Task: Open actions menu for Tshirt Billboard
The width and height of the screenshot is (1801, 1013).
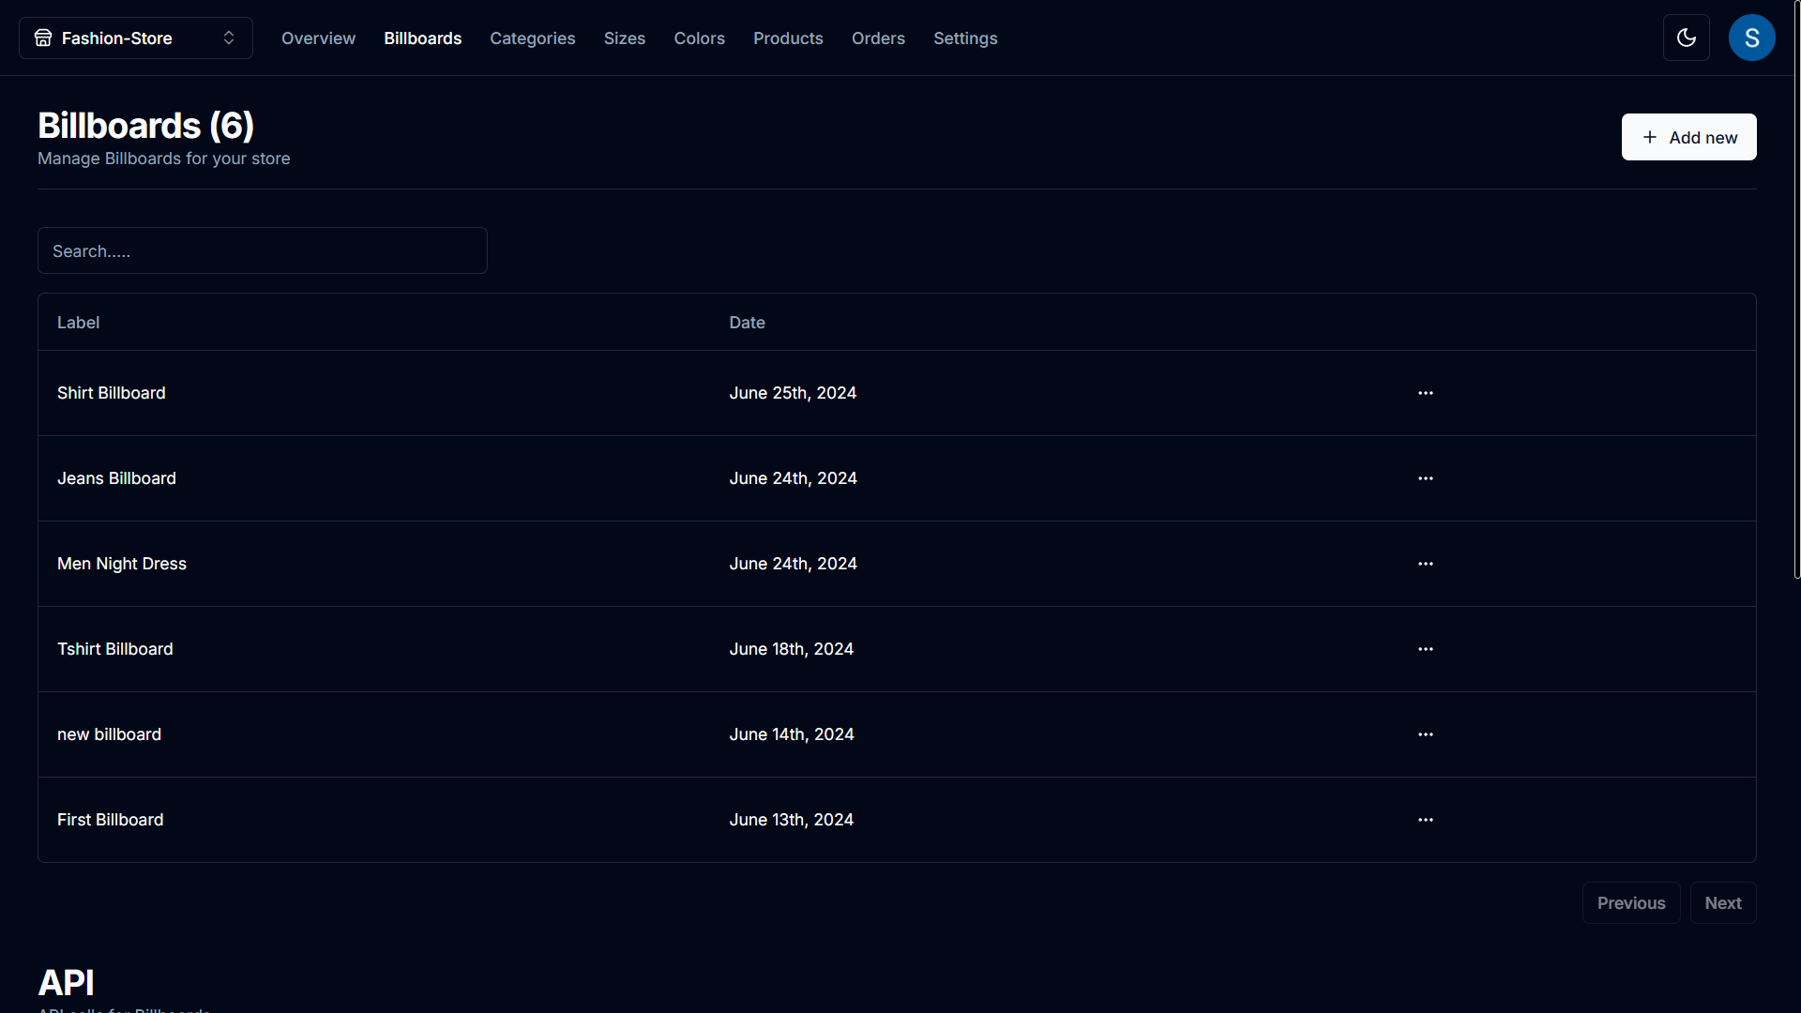Action: 1425,649
